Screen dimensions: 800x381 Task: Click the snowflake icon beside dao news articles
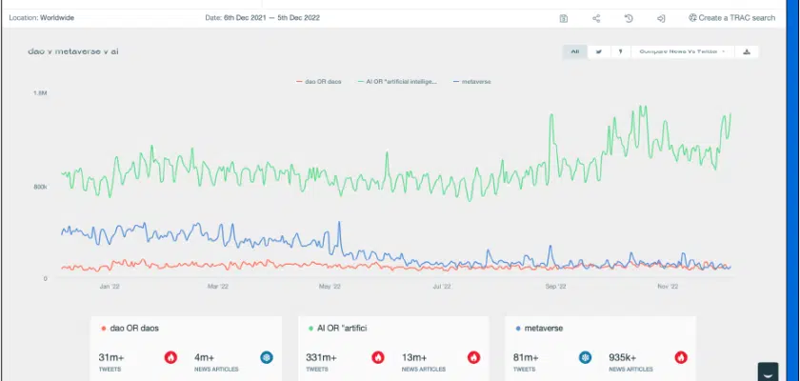click(x=267, y=357)
